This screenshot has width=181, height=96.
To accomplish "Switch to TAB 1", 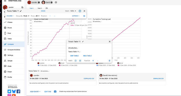I will (32, 8).
